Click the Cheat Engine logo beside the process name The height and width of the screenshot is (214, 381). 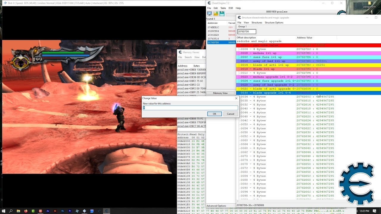pyautogui.click(x=341, y=13)
